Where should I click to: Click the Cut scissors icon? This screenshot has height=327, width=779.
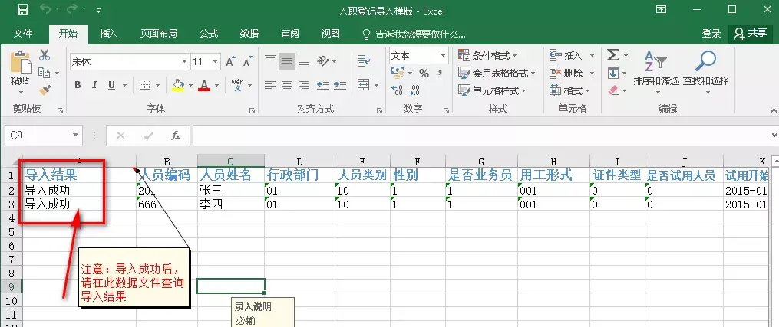45,55
